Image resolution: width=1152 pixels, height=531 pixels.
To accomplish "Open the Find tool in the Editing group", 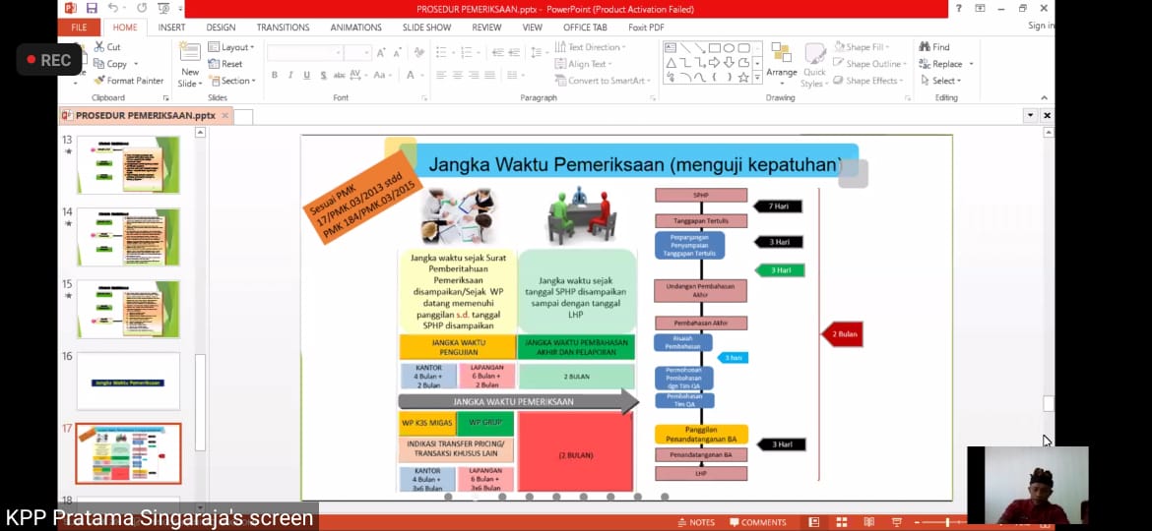I will [934, 46].
